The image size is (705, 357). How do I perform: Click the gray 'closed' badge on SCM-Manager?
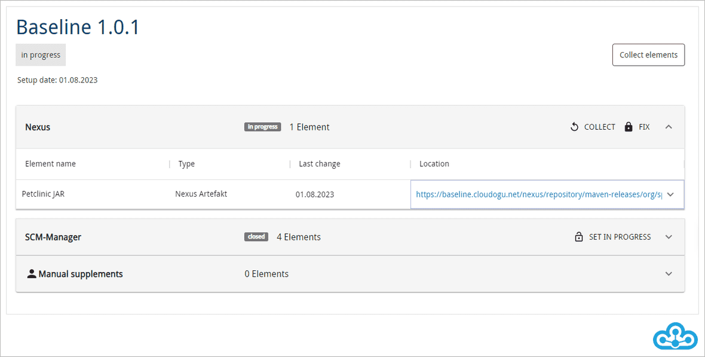pos(256,237)
